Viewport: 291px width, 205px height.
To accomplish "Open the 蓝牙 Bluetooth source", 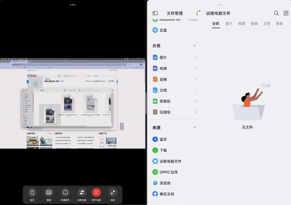I will 175,139.
